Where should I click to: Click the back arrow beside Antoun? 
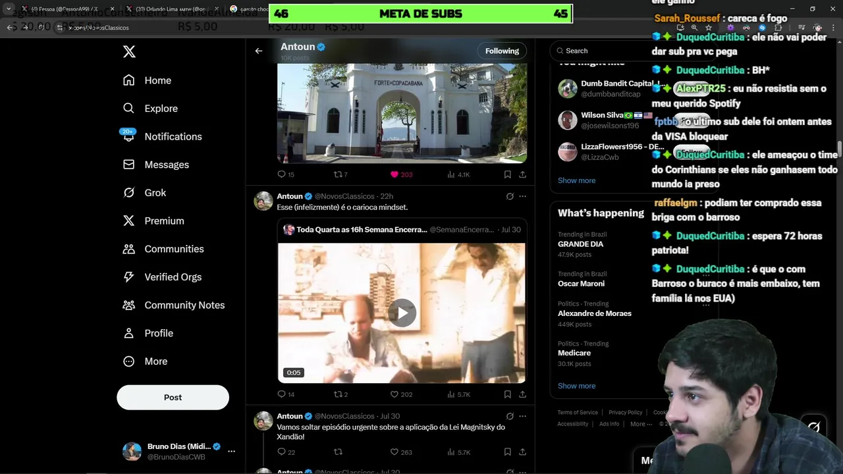click(259, 51)
